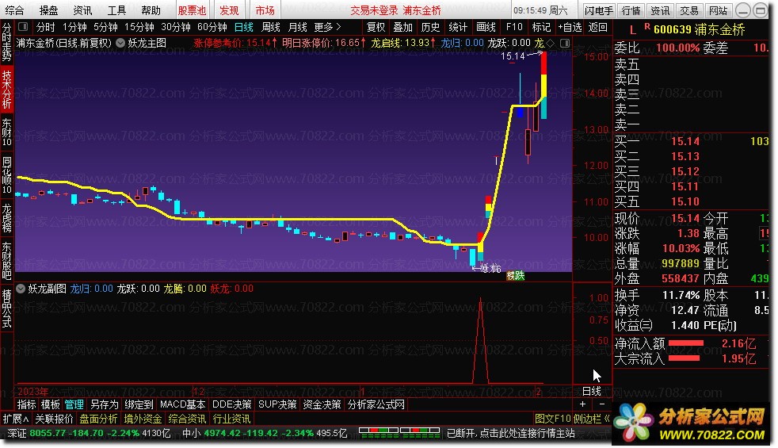Toggle the panel icon at chart header right
The height and width of the screenshot is (448, 778).
(x=565, y=43)
